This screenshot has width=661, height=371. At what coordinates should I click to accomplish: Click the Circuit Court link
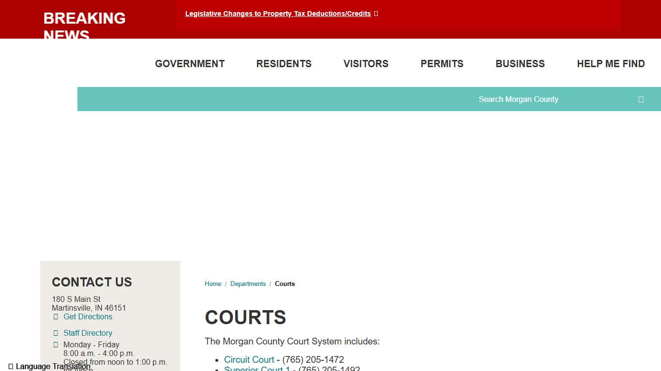(x=249, y=359)
